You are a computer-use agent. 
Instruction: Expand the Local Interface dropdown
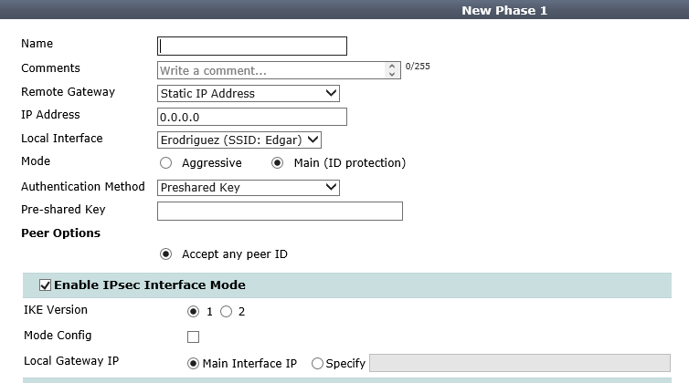pos(239,140)
